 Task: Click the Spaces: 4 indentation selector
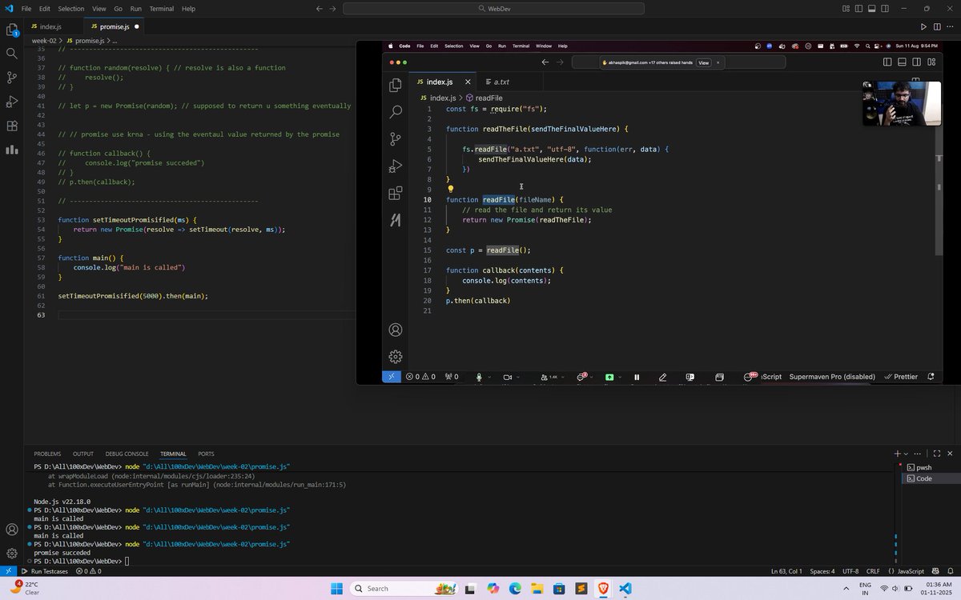click(822, 571)
